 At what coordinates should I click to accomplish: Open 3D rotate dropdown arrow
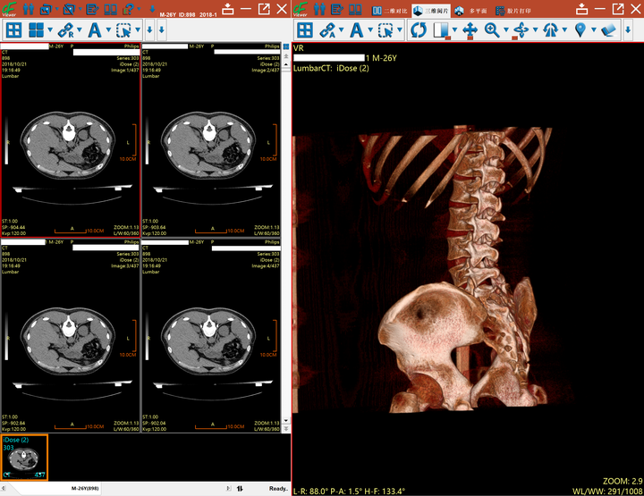click(x=535, y=29)
